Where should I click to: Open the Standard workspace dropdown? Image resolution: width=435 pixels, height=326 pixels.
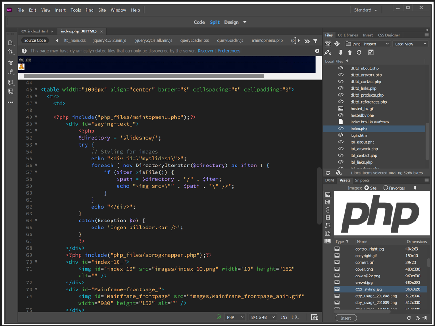[366, 10]
